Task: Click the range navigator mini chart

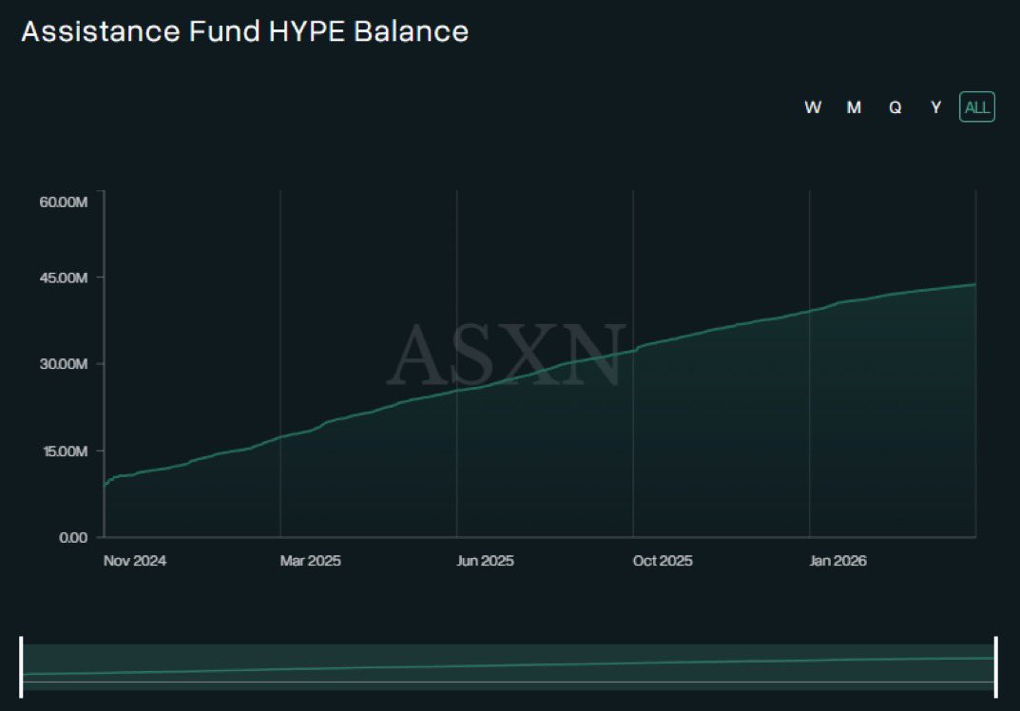Action: click(509, 667)
